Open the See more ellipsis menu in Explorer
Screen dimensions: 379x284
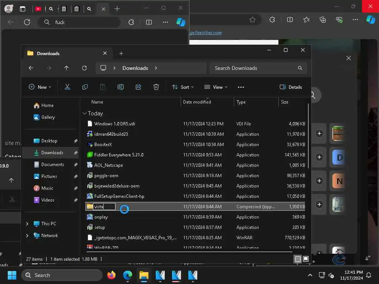(x=241, y=87)
